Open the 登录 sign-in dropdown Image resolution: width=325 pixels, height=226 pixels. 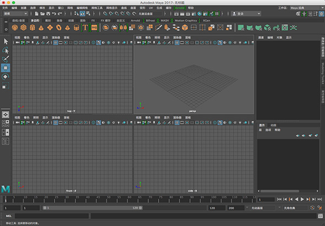[246, 14]
